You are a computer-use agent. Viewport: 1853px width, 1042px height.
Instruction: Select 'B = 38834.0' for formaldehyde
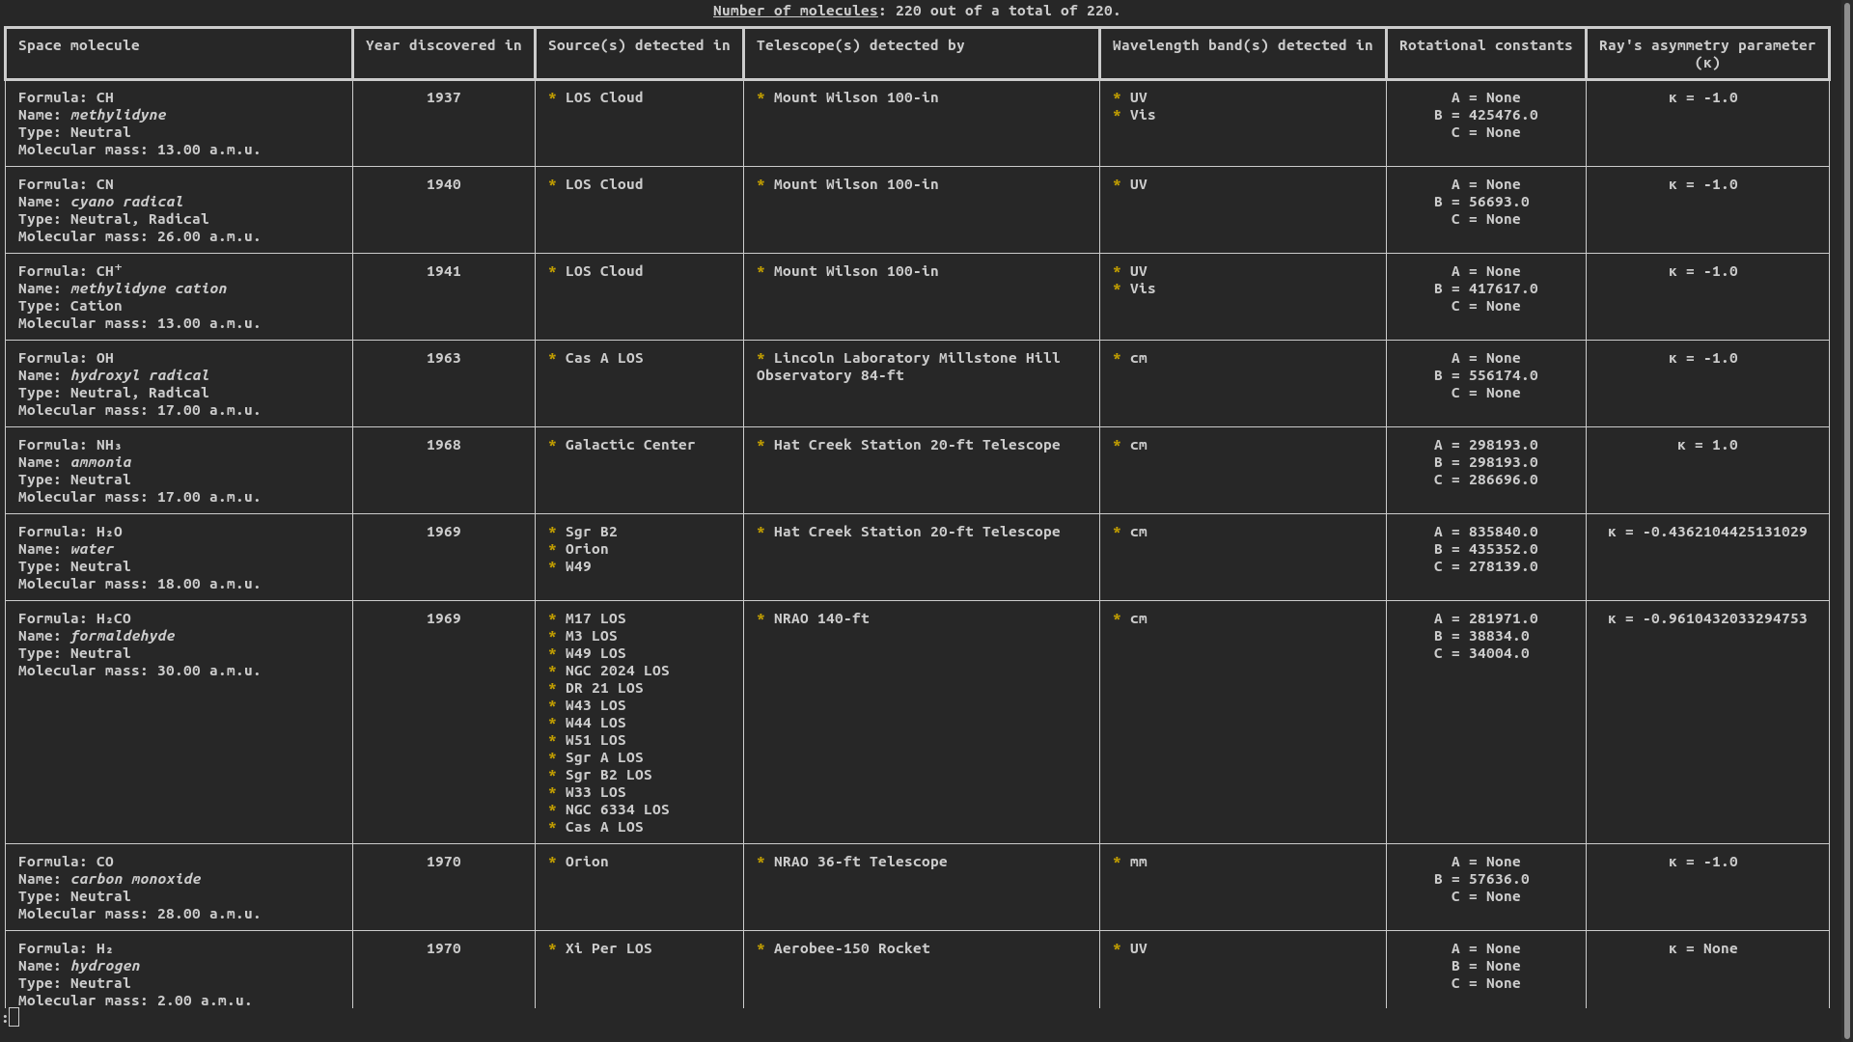1481,636
